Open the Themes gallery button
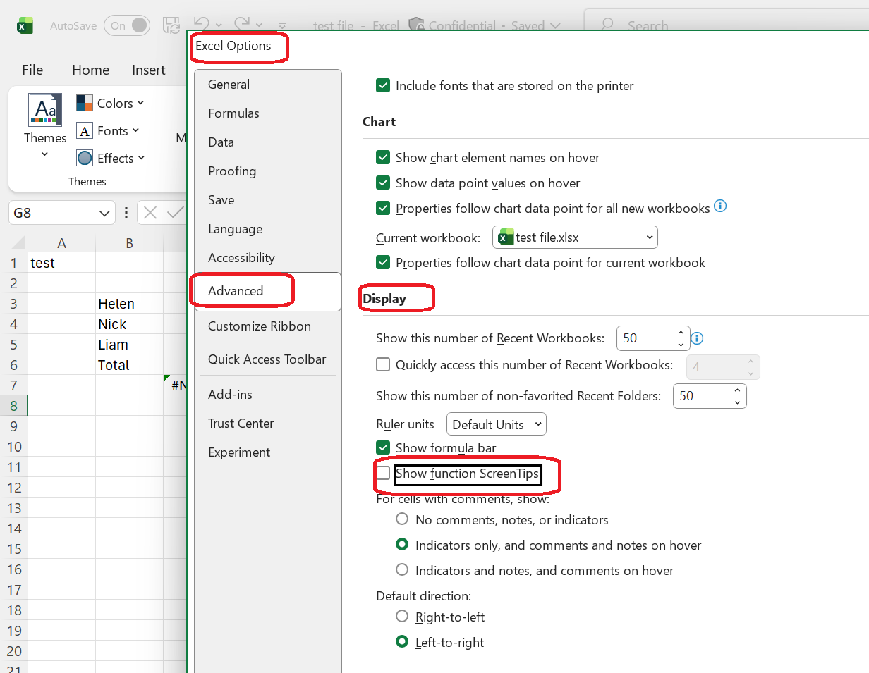869x673 pixels. (45, 127)
